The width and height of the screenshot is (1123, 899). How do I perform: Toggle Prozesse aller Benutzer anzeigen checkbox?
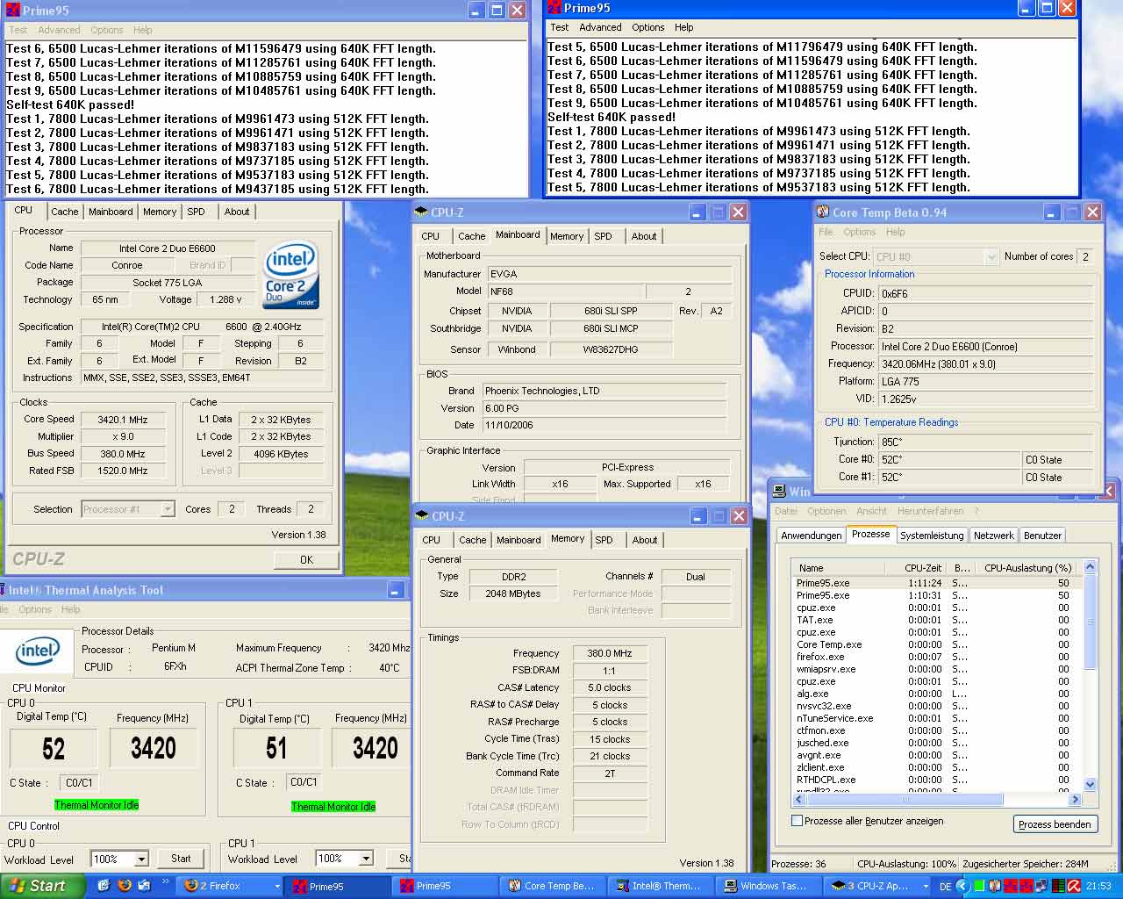click(x=797, y=821)
